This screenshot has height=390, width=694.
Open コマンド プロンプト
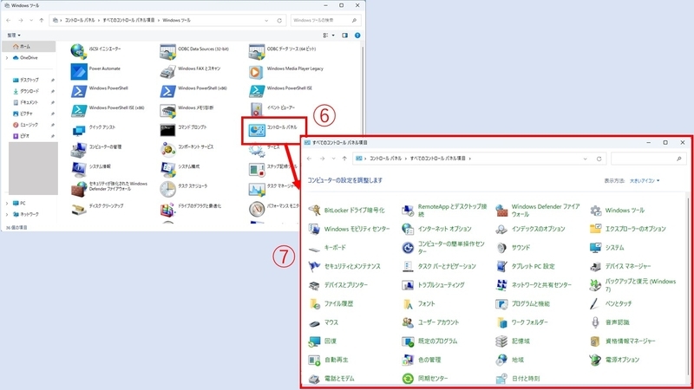tap(183, 128)
